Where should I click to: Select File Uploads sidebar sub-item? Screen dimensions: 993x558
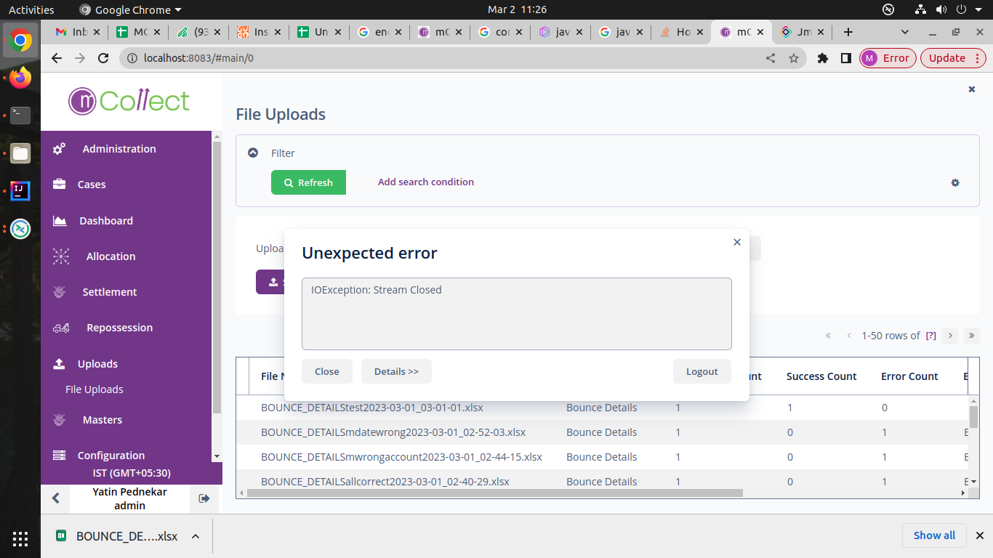(95, 389)
